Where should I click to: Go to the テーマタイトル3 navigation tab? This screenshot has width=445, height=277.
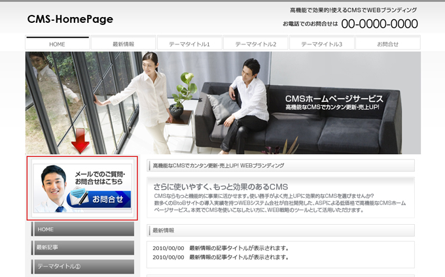click(321, 44)
